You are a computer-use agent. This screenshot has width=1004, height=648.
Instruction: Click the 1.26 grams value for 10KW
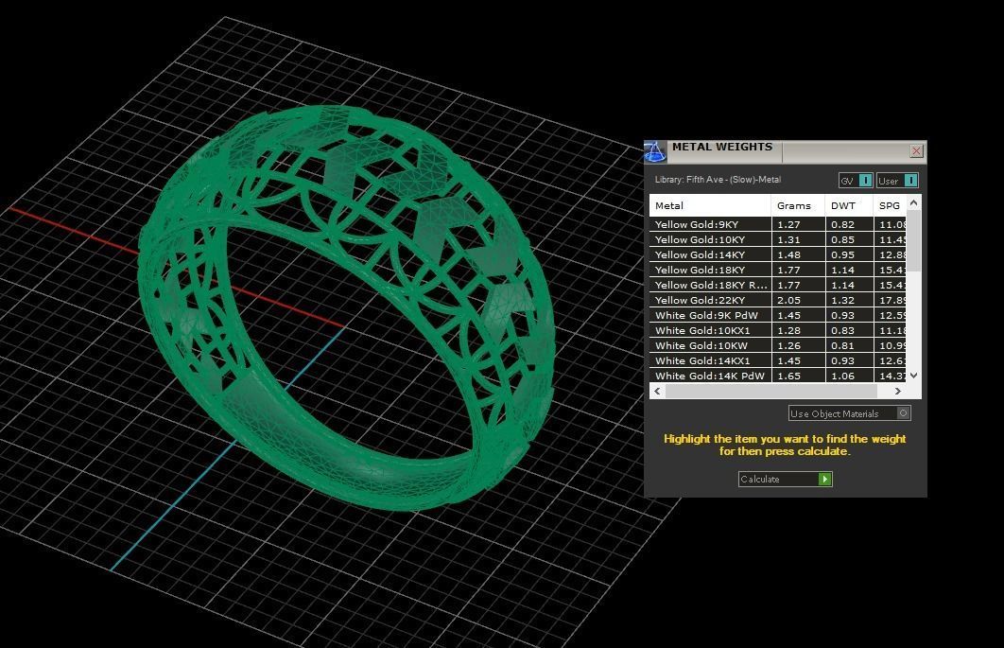[x=788, y=345]
